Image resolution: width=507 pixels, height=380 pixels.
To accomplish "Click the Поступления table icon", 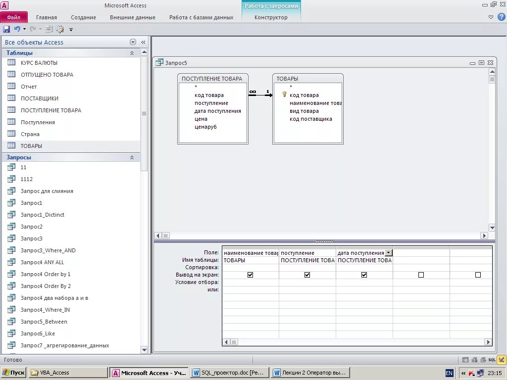I will [x=11, y=122].
